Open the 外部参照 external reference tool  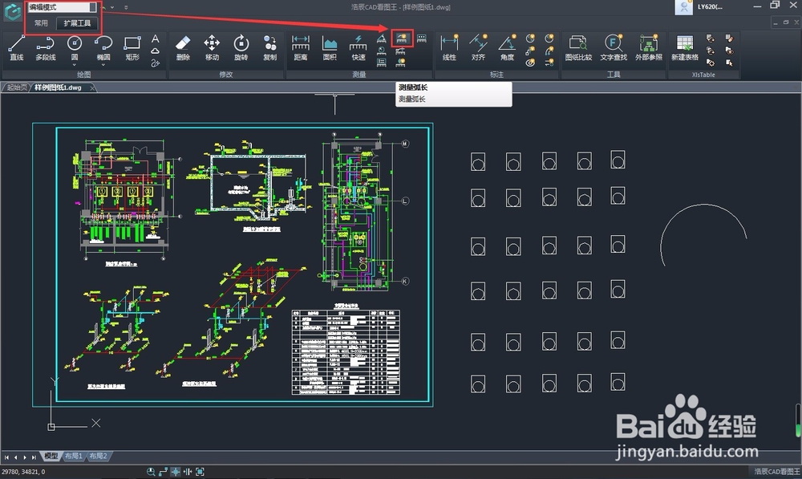pos(649,48)
